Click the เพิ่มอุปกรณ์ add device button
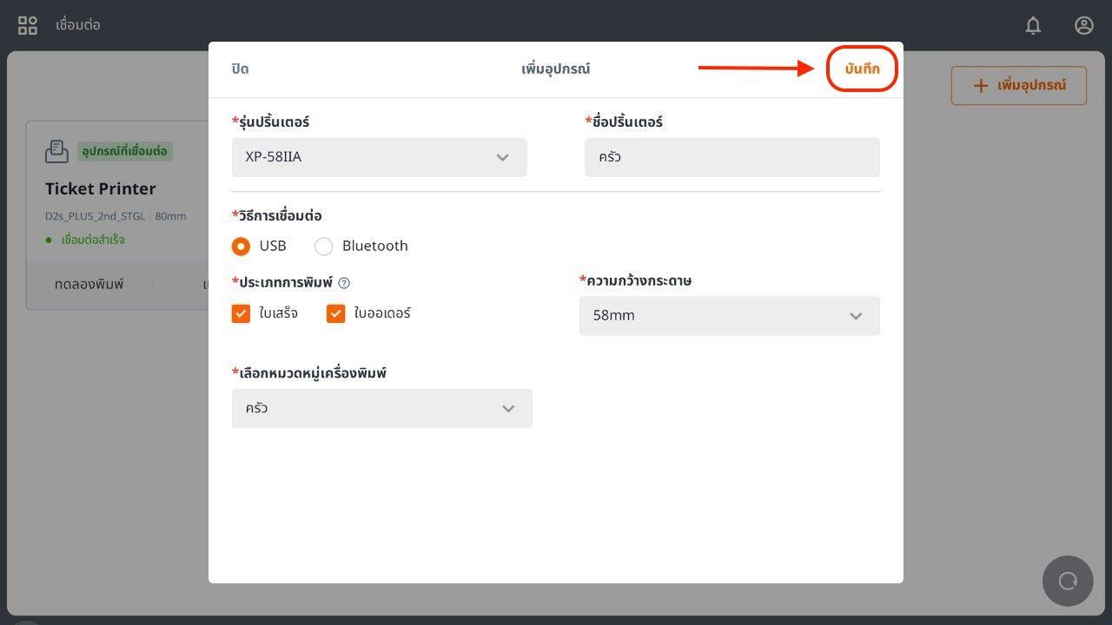The width and height of the screenshot is (1112, 625). (1018, 86)
